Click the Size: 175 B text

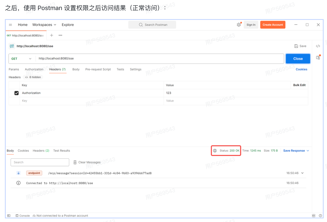[271, 151]
